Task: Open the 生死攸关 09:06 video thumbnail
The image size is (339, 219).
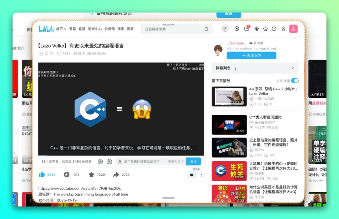Action: (229, 171)
